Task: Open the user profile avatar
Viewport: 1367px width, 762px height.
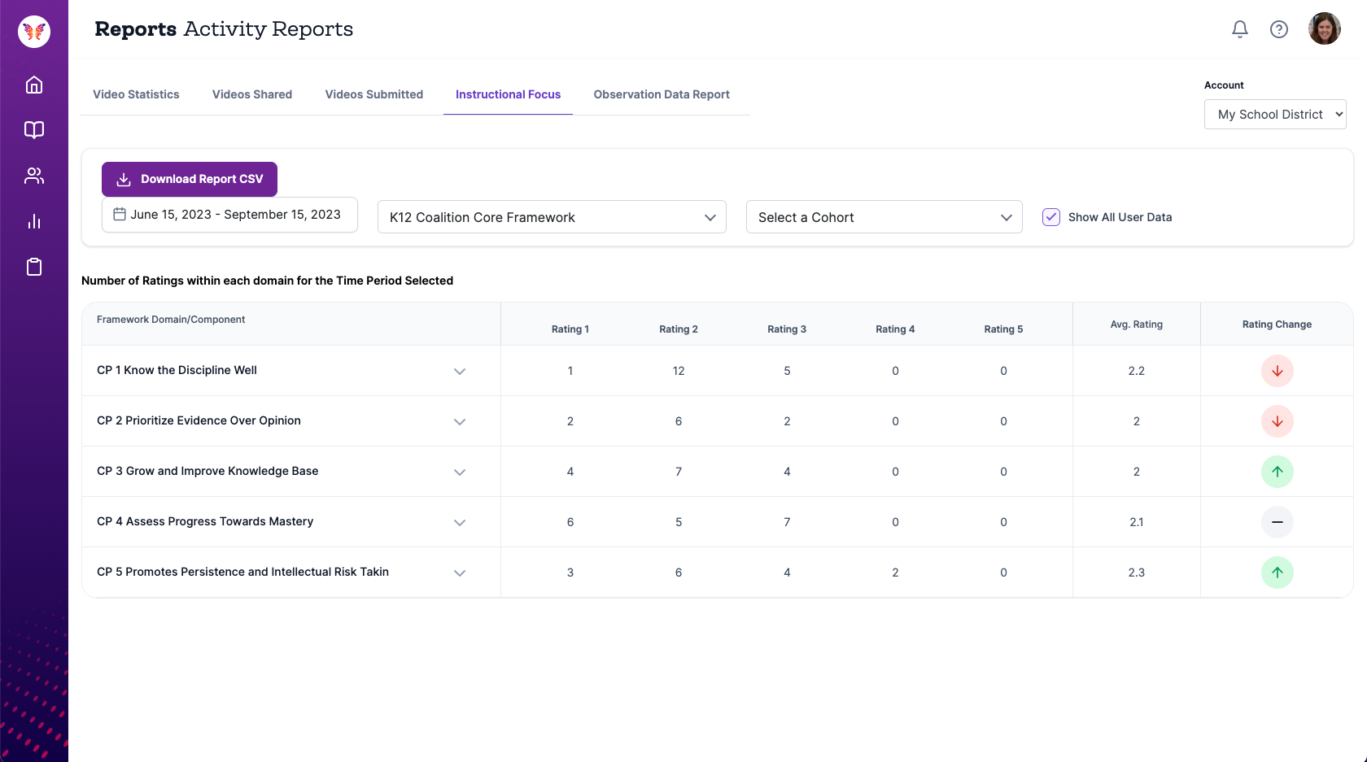Action: tap(1324, 29)
